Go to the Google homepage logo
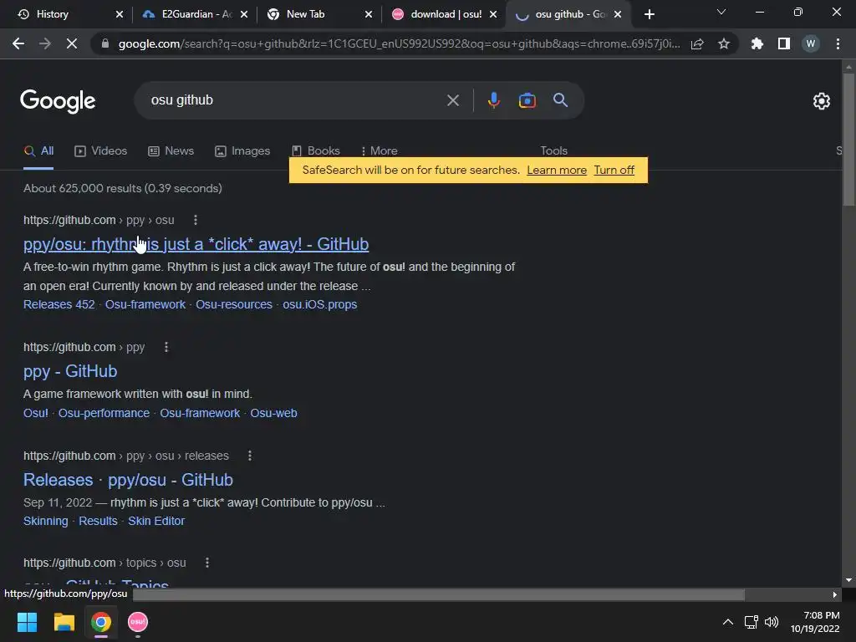This screenshot has height=642, width=856. (x=58, y=101)
